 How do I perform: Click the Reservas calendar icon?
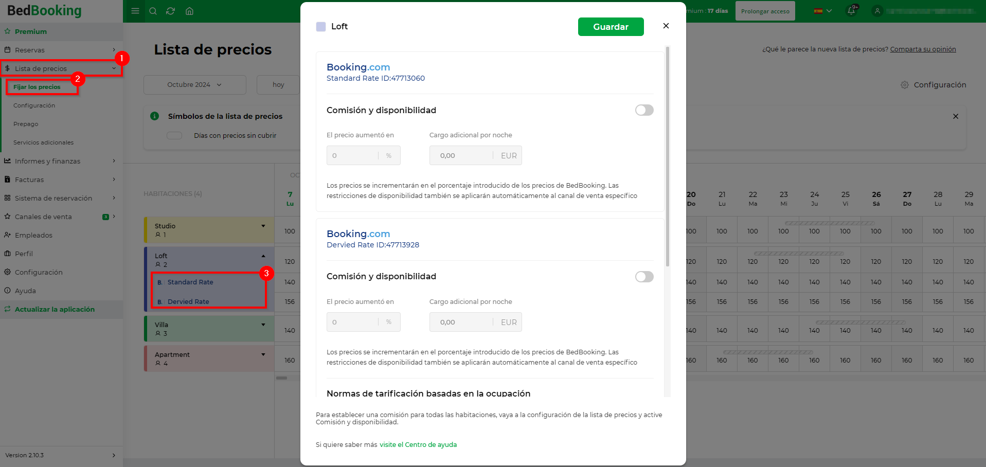[x=8, y=50]
